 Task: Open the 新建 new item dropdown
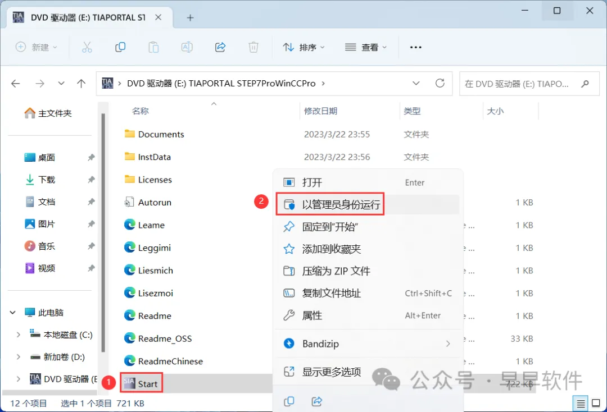click(x=37, y=47)
